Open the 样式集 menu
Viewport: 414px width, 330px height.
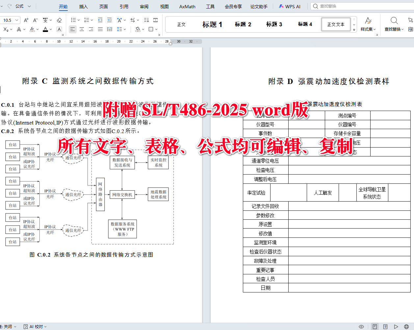click(368, 24)
